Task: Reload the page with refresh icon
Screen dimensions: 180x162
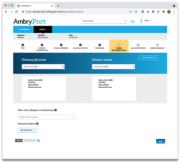Action: point(16,12)
